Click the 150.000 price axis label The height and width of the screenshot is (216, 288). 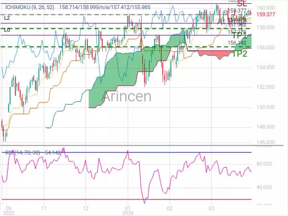[x=266, y=107]
